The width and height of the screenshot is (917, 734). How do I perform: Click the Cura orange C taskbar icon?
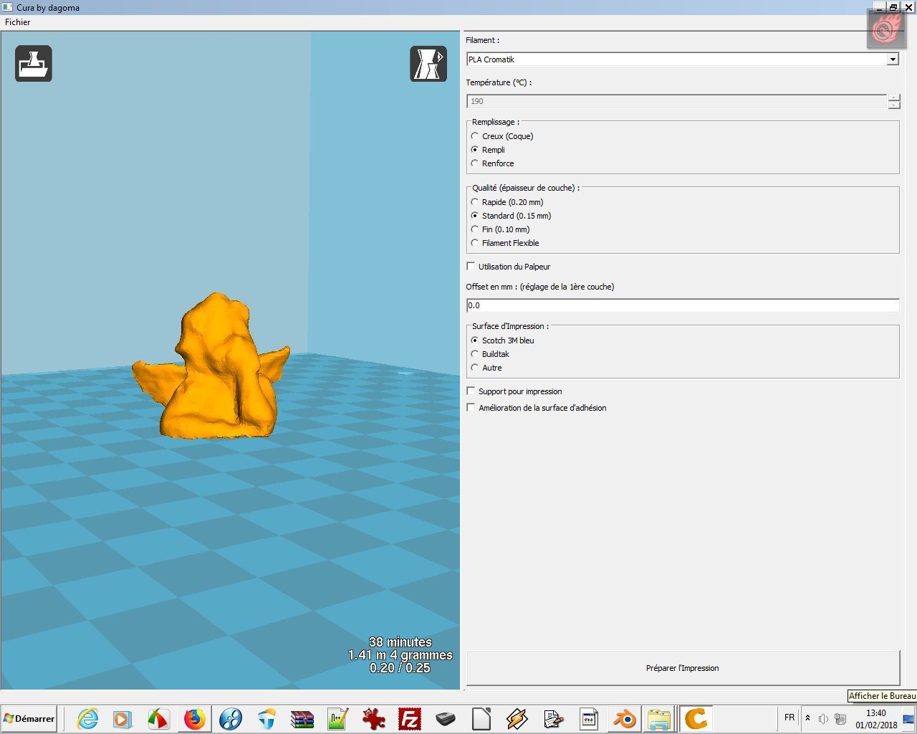coord(696,719)
